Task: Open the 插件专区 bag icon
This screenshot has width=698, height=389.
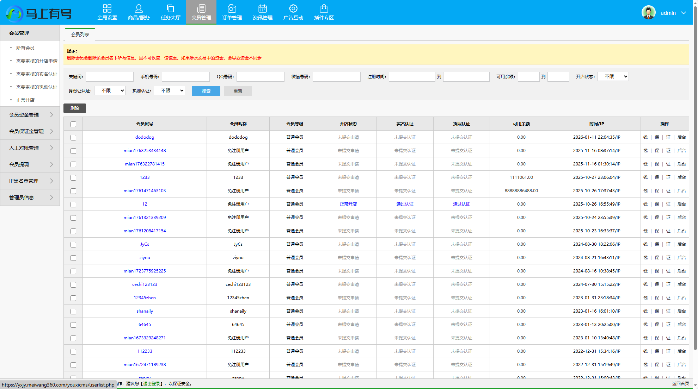Action: 324,8
